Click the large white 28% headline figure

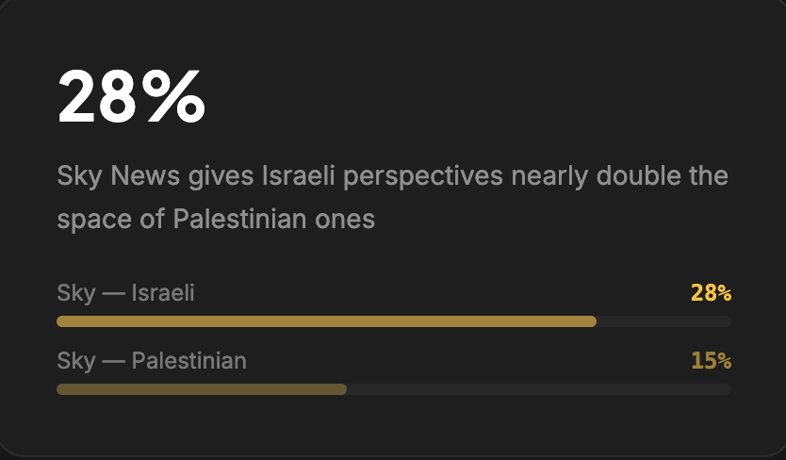click(x=131, y=97)
